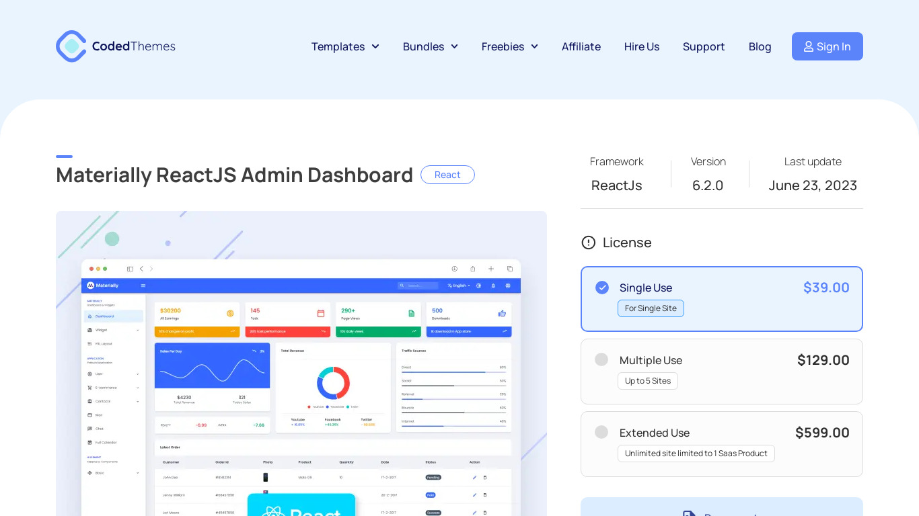Expand the Bundles dropdown menu
Screen dimensions: 919x516
point(431,46)
